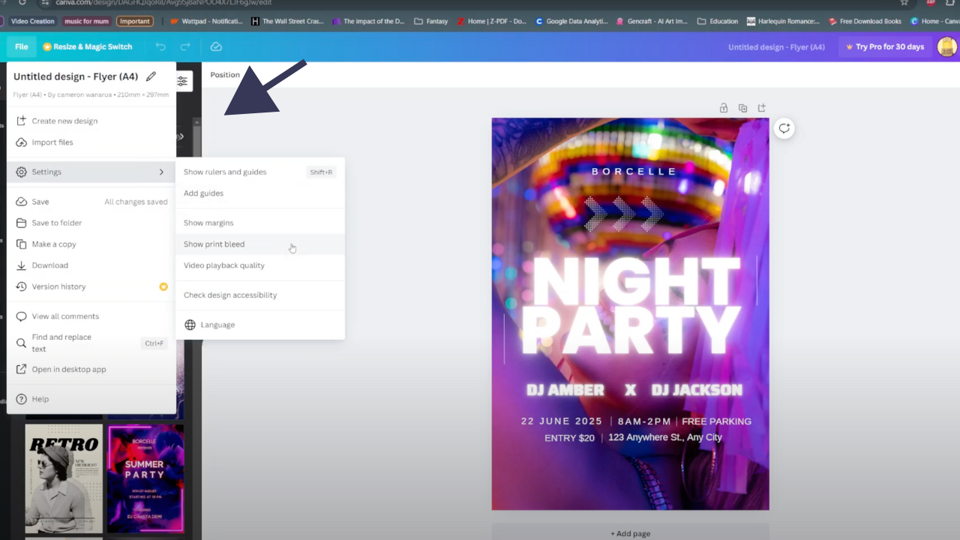Open the user profile avatar
Screen dimensions: 960x540
[x=947, y=46]
